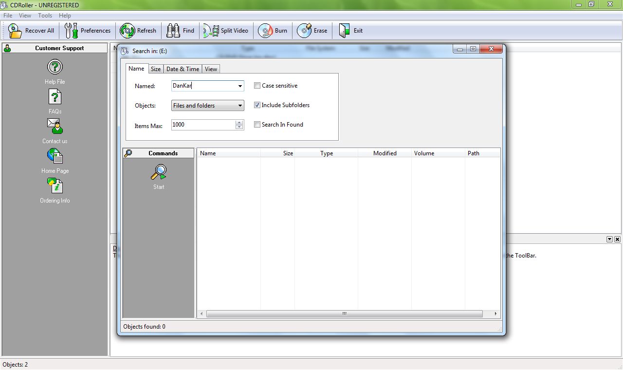The image size is (623, 370).
Task: Click the Contact us icon
Action: (55, 127)
